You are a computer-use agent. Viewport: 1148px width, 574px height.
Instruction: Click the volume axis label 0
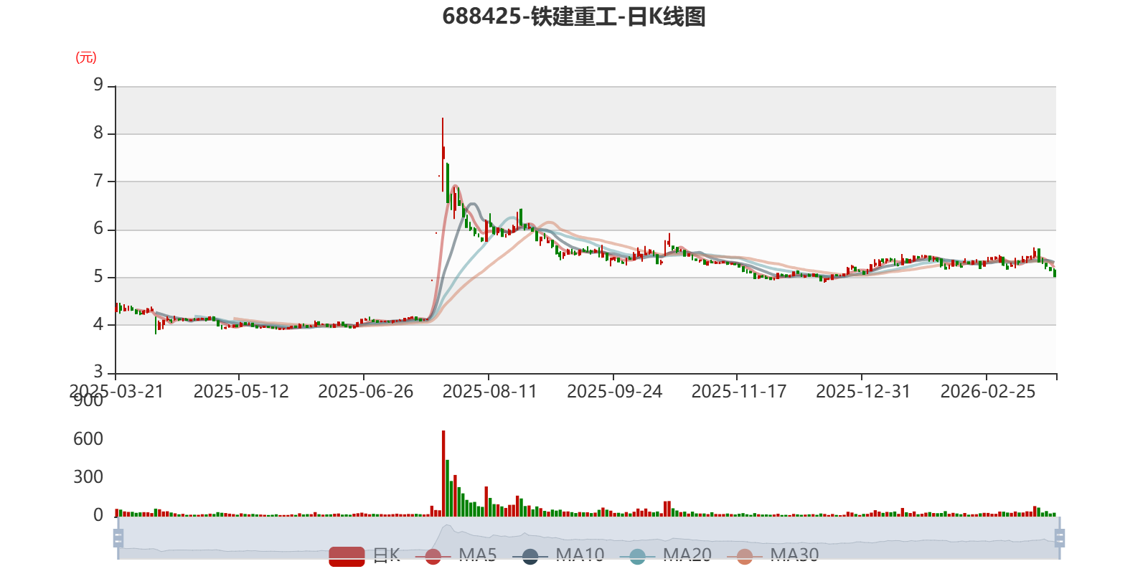(98, 514)
